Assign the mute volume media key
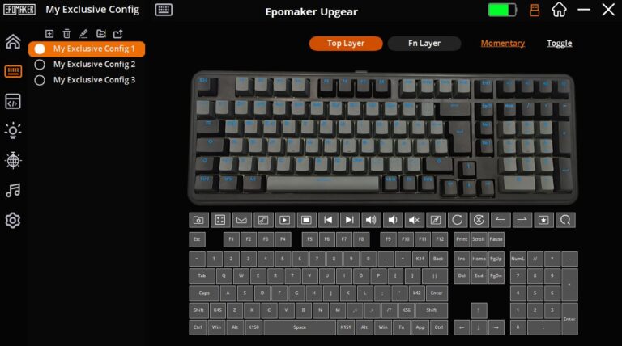Viewport: 622px width, 346px height. (414, 220)
